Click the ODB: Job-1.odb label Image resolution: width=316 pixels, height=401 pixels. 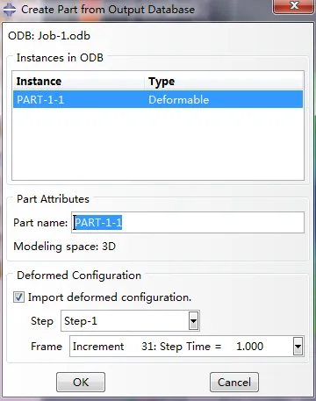click(49, 36)
